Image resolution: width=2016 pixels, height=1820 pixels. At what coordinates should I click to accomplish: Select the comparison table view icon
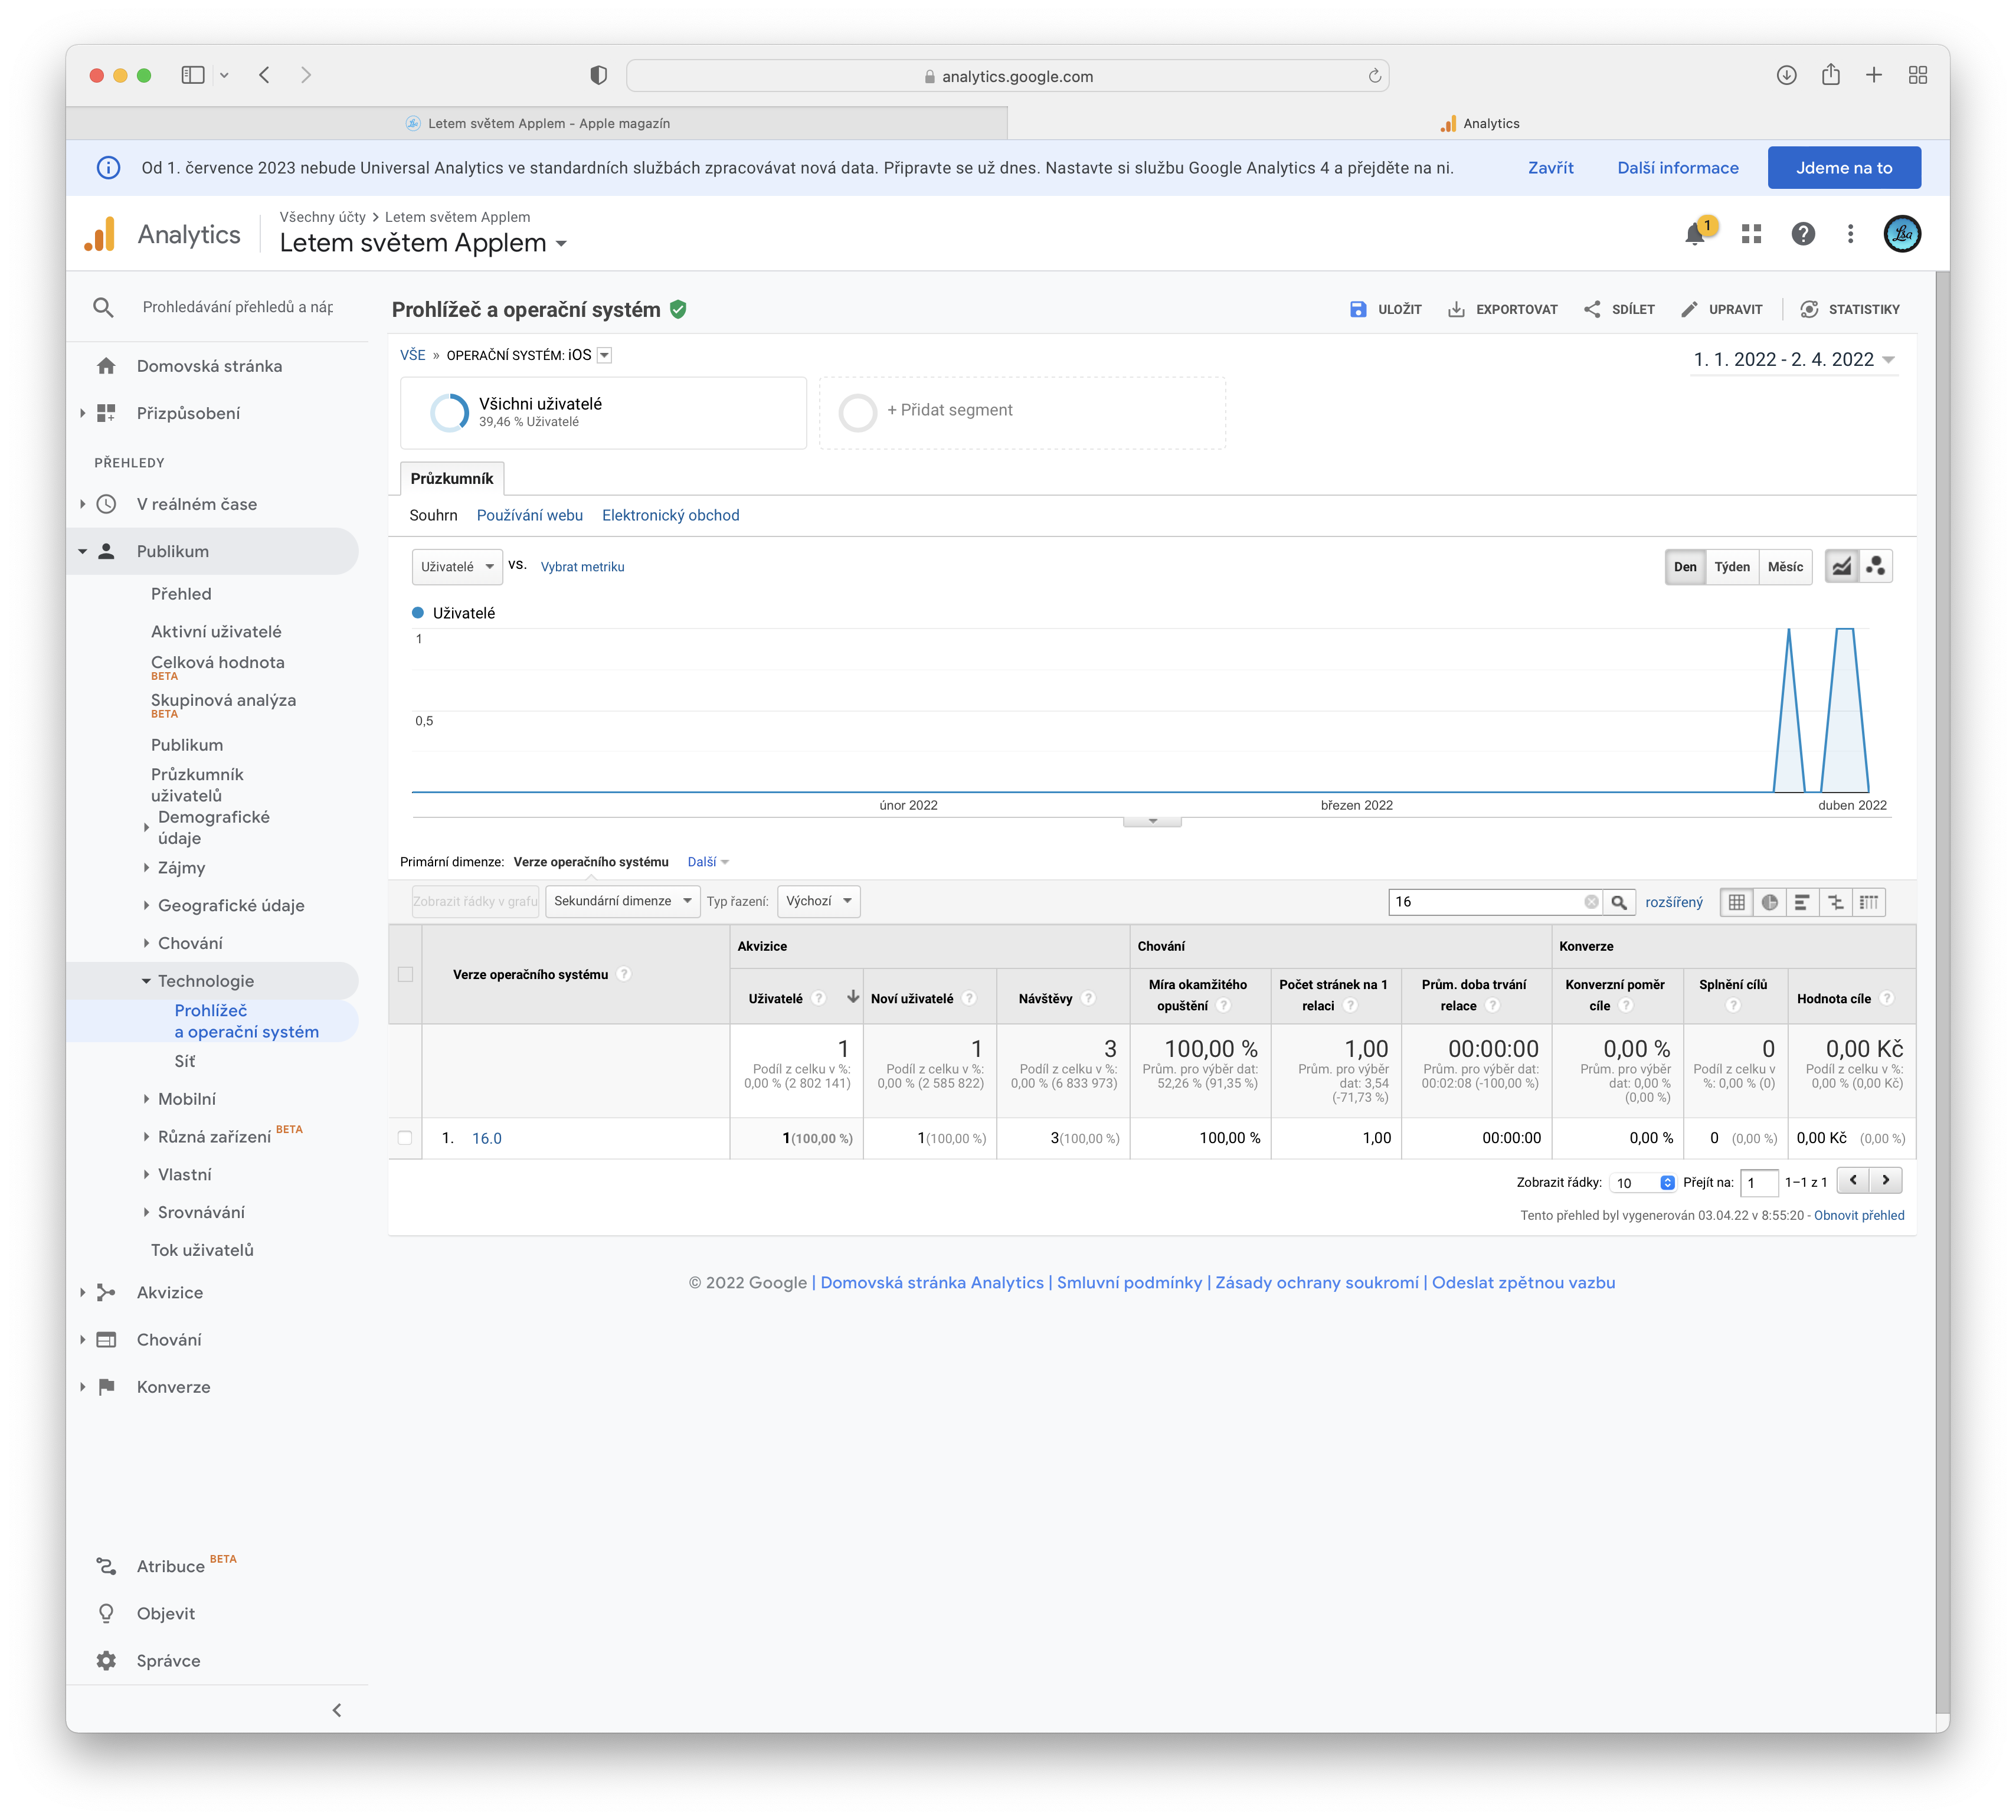point(1835,902)
